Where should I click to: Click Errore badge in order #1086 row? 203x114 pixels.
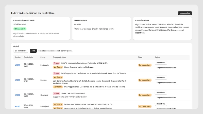tap(56, 93)
